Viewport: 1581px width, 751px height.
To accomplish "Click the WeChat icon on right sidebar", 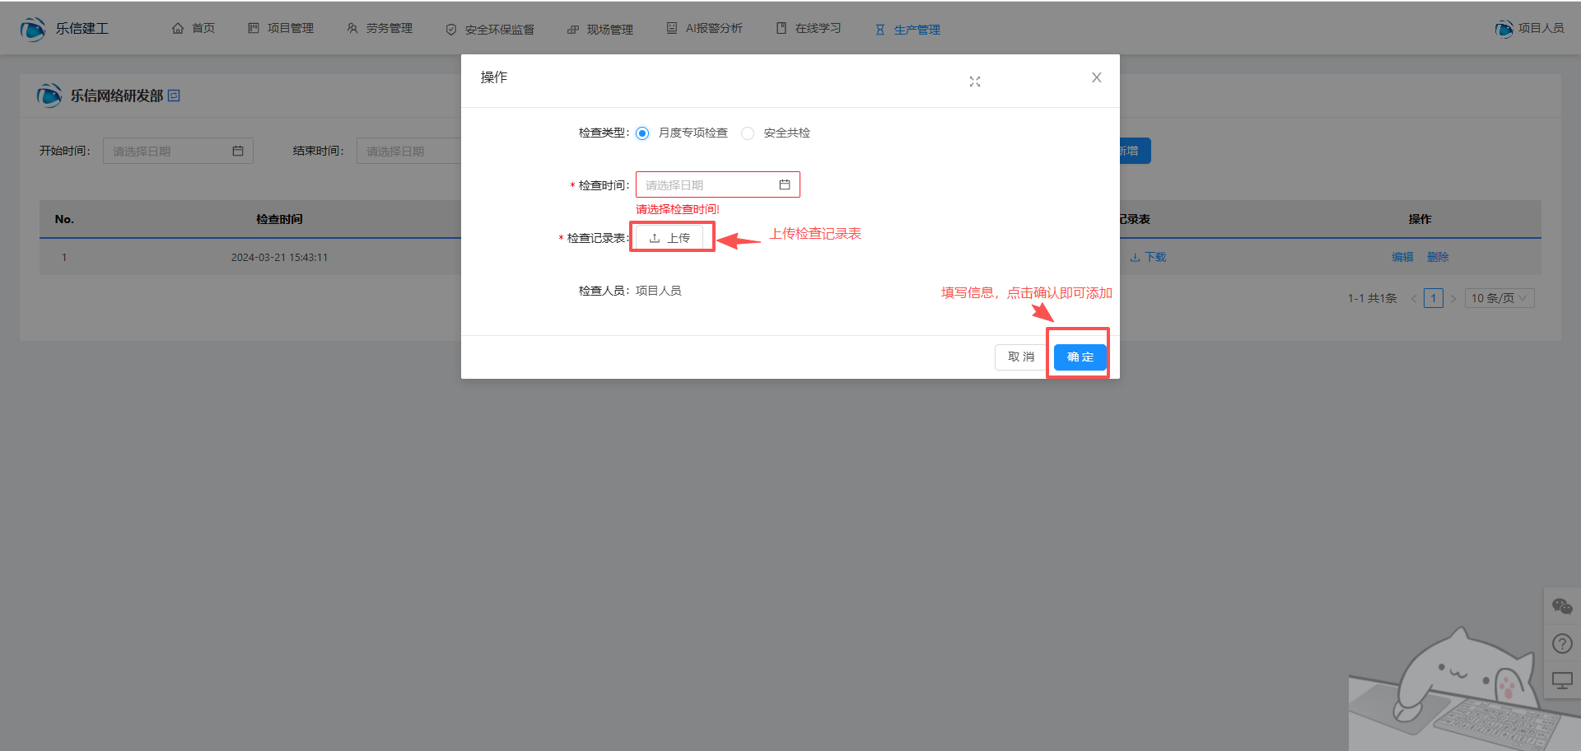I will click(1562, 607).
